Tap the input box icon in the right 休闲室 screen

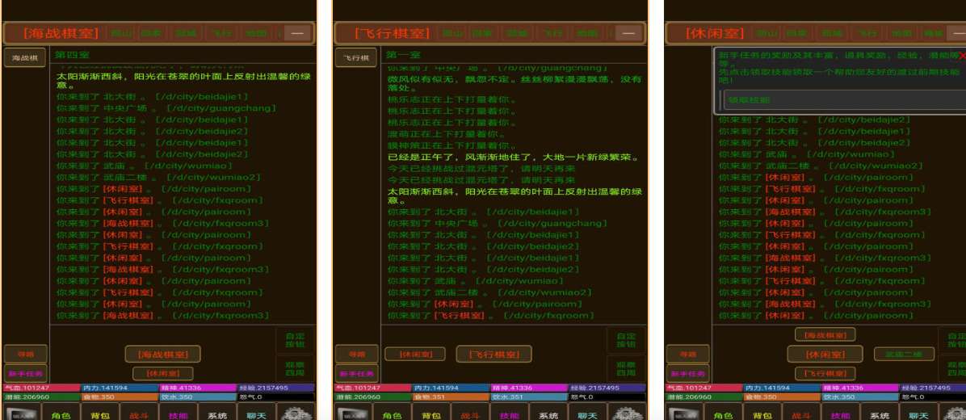(684, 414)
